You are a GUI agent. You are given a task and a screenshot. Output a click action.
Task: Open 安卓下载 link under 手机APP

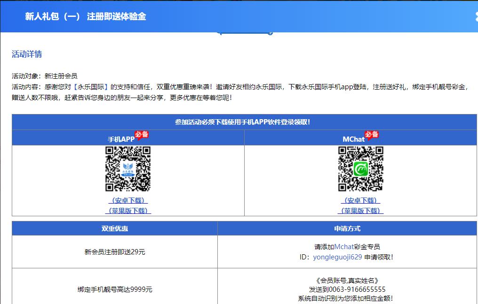pyautogui.click(x=128, y=200)
